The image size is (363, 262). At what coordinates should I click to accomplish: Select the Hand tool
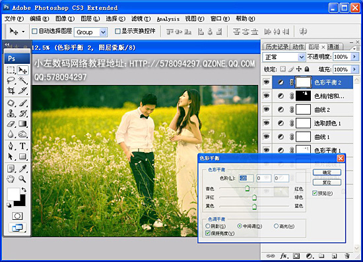pos(11,178)
